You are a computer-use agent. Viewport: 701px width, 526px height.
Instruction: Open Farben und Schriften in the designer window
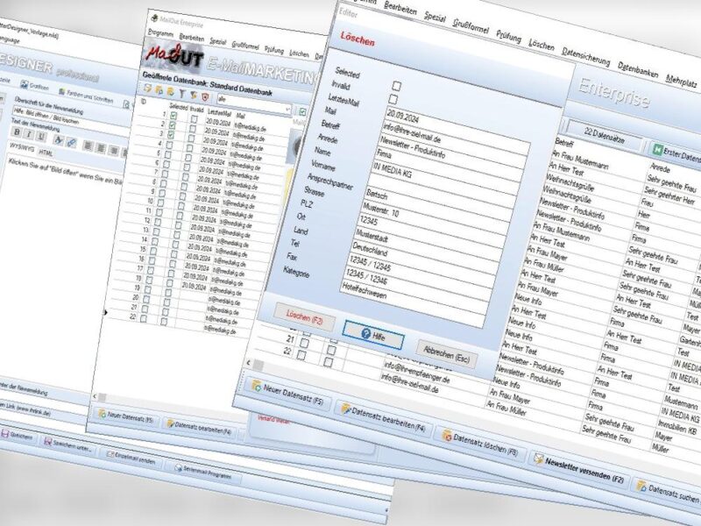tap(86, 96)
